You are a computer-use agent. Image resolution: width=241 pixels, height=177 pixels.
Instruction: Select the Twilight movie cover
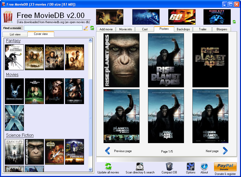54,91
